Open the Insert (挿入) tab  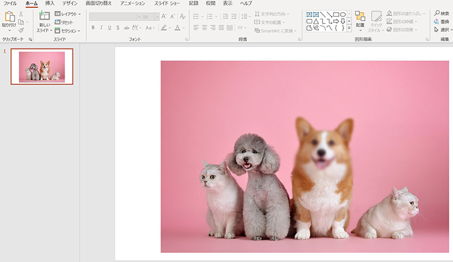click(x=50, y=4)
